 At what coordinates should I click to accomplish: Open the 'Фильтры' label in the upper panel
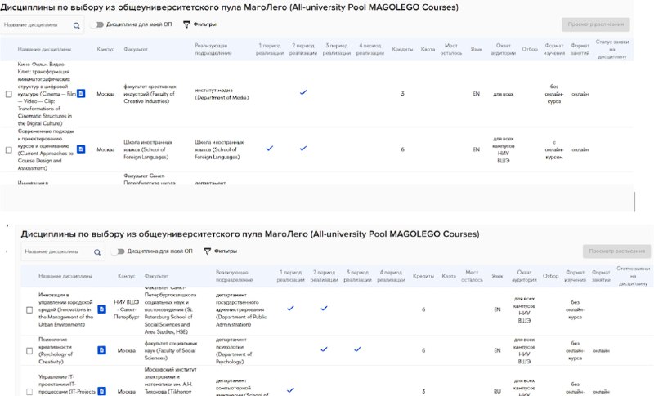[205, 24]
